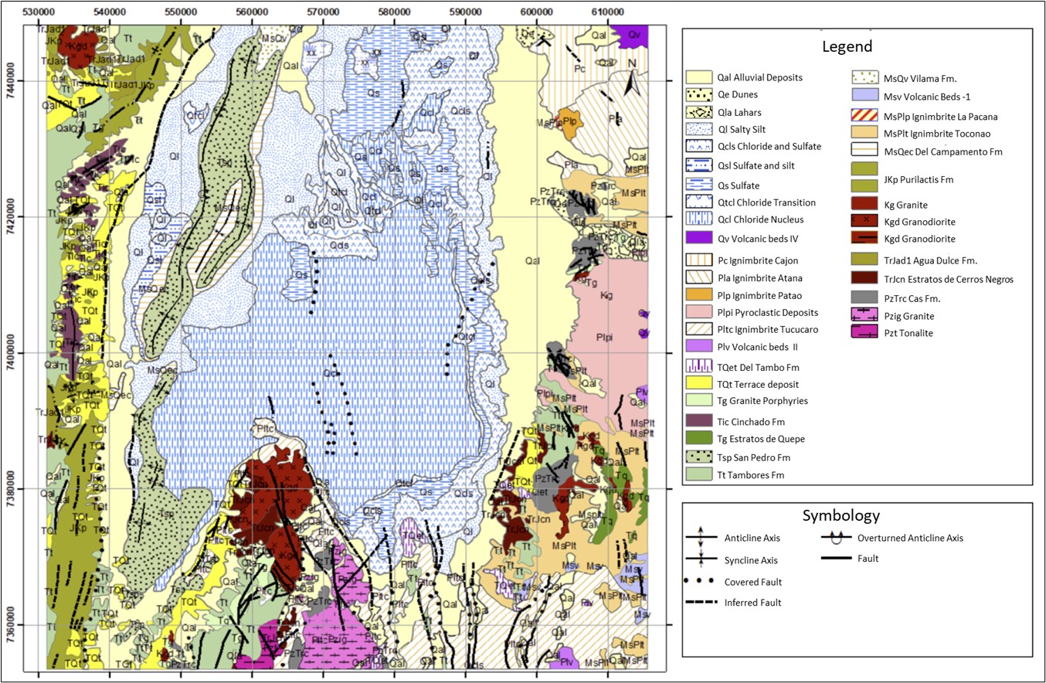
Task: Click the "Kg Granite" legend label
Action: [x=906, y=204]
